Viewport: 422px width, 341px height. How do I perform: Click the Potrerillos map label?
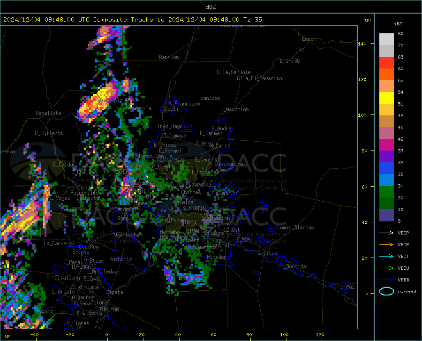point(86,193)
